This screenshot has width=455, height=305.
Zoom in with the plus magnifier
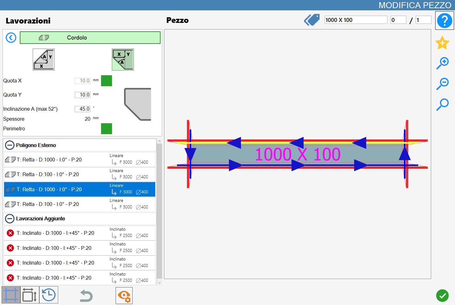point(442,63)
